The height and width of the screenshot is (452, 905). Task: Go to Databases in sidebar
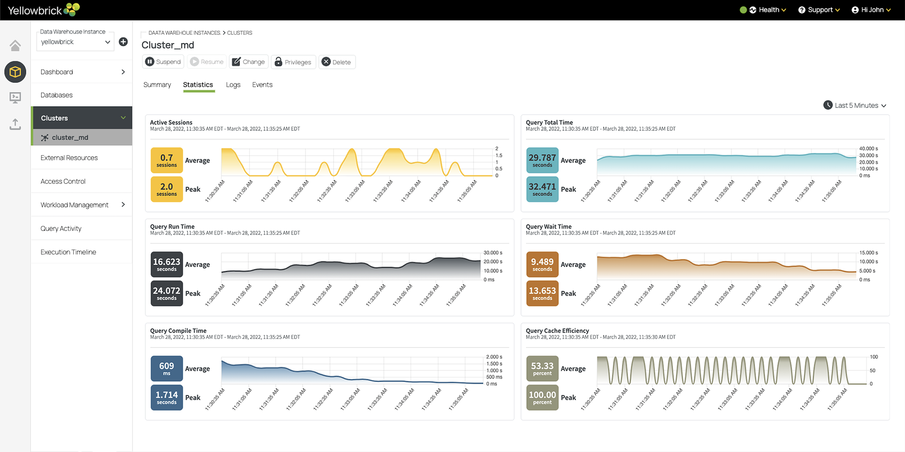(x=81, y=95)
